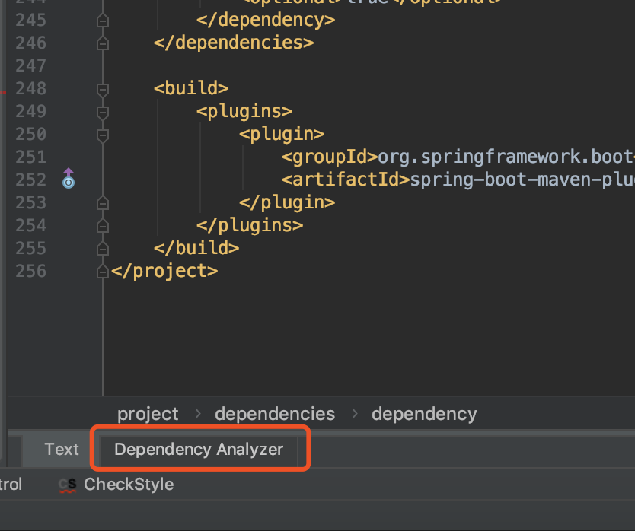
Task: Click 'dependencies' in the breadcrumb bar
Action: (275, 414)
